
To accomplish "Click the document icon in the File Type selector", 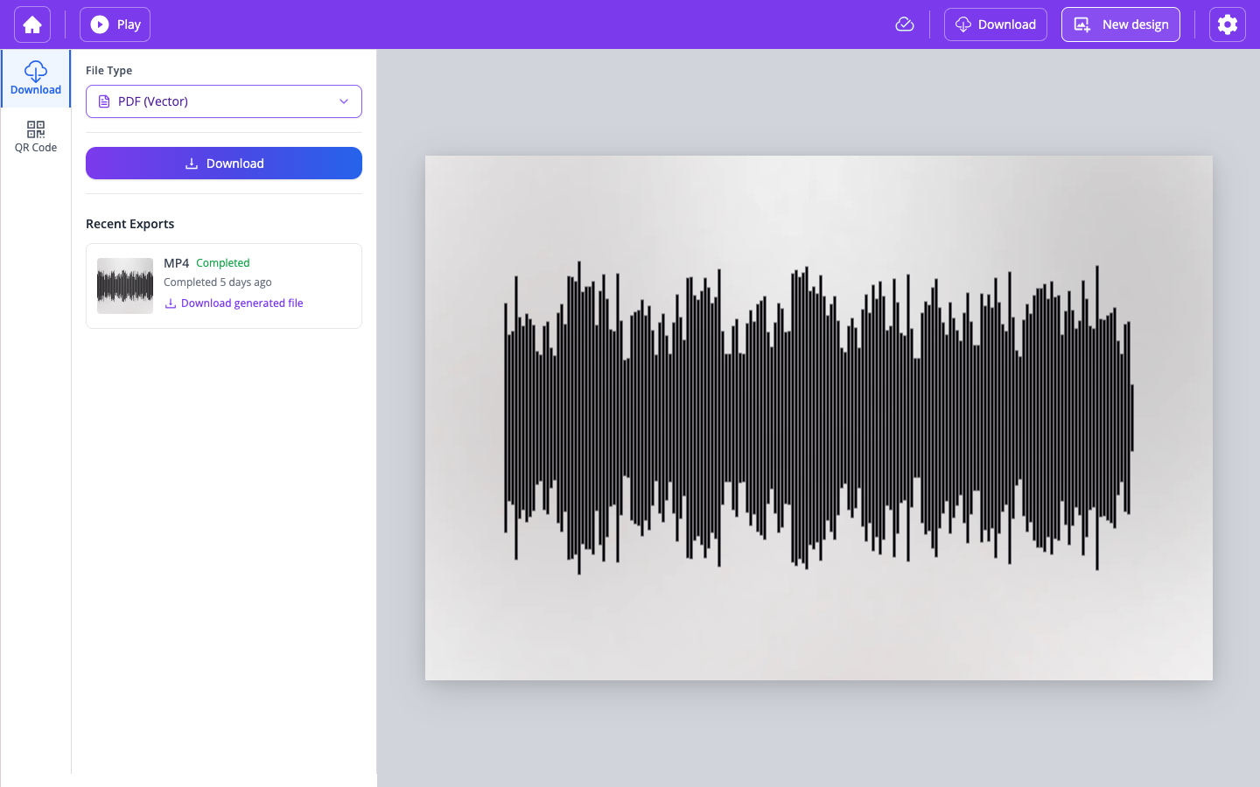I will pyautogui.click(x=104, y=101).
